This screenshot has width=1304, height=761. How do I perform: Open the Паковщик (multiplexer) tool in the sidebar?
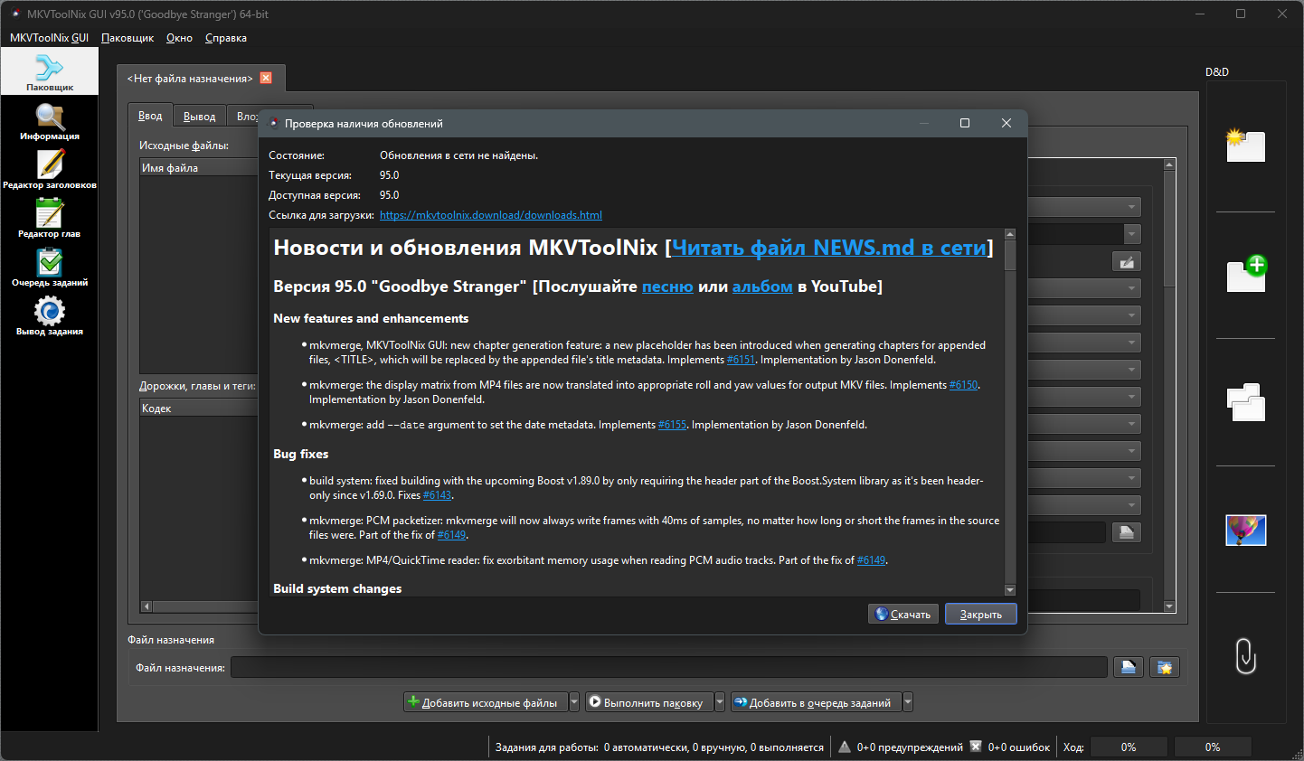[x=49, y=71]
